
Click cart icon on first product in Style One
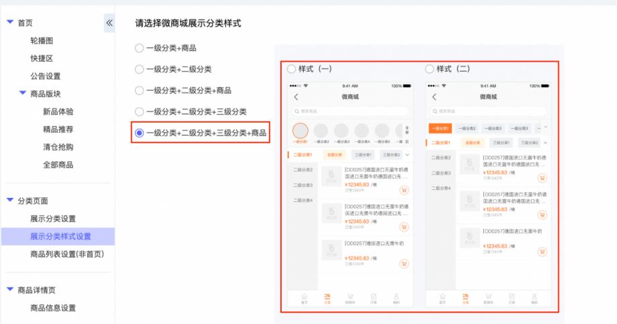404,190
